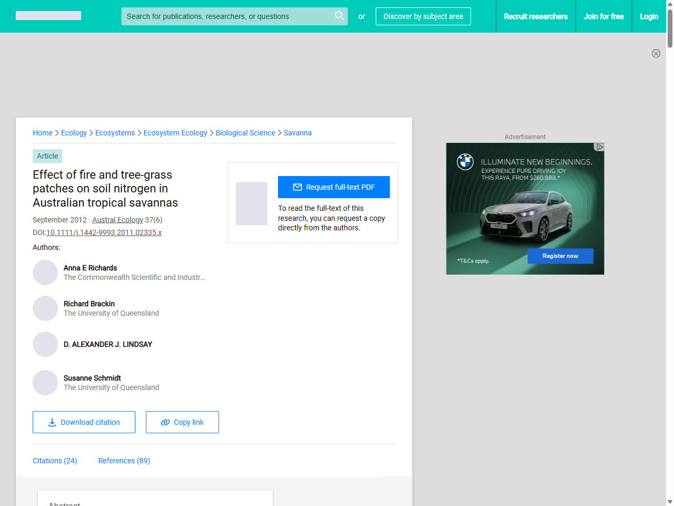
Task: Click D. Alexander J. Lindsay's avatar
Action: pyautogui.click(x=45, y=344)
